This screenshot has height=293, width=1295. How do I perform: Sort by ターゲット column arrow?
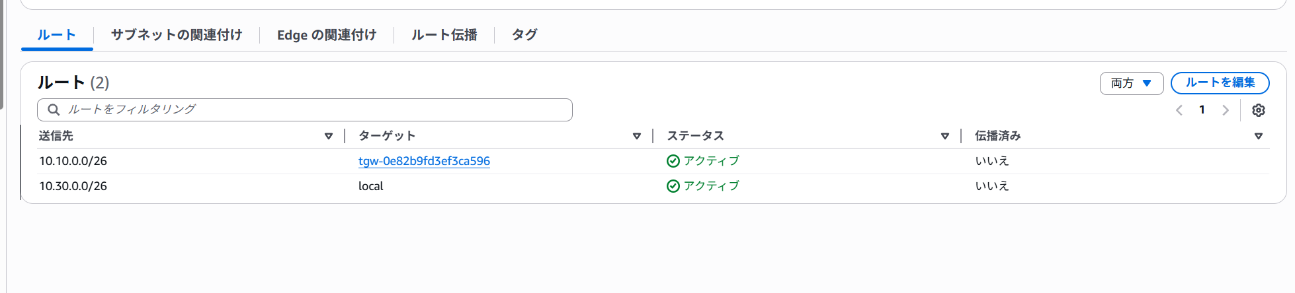[x=637, y=136]
